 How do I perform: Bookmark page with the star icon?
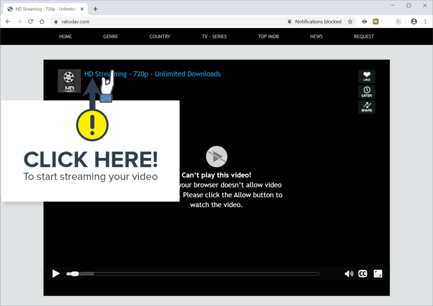350,22
